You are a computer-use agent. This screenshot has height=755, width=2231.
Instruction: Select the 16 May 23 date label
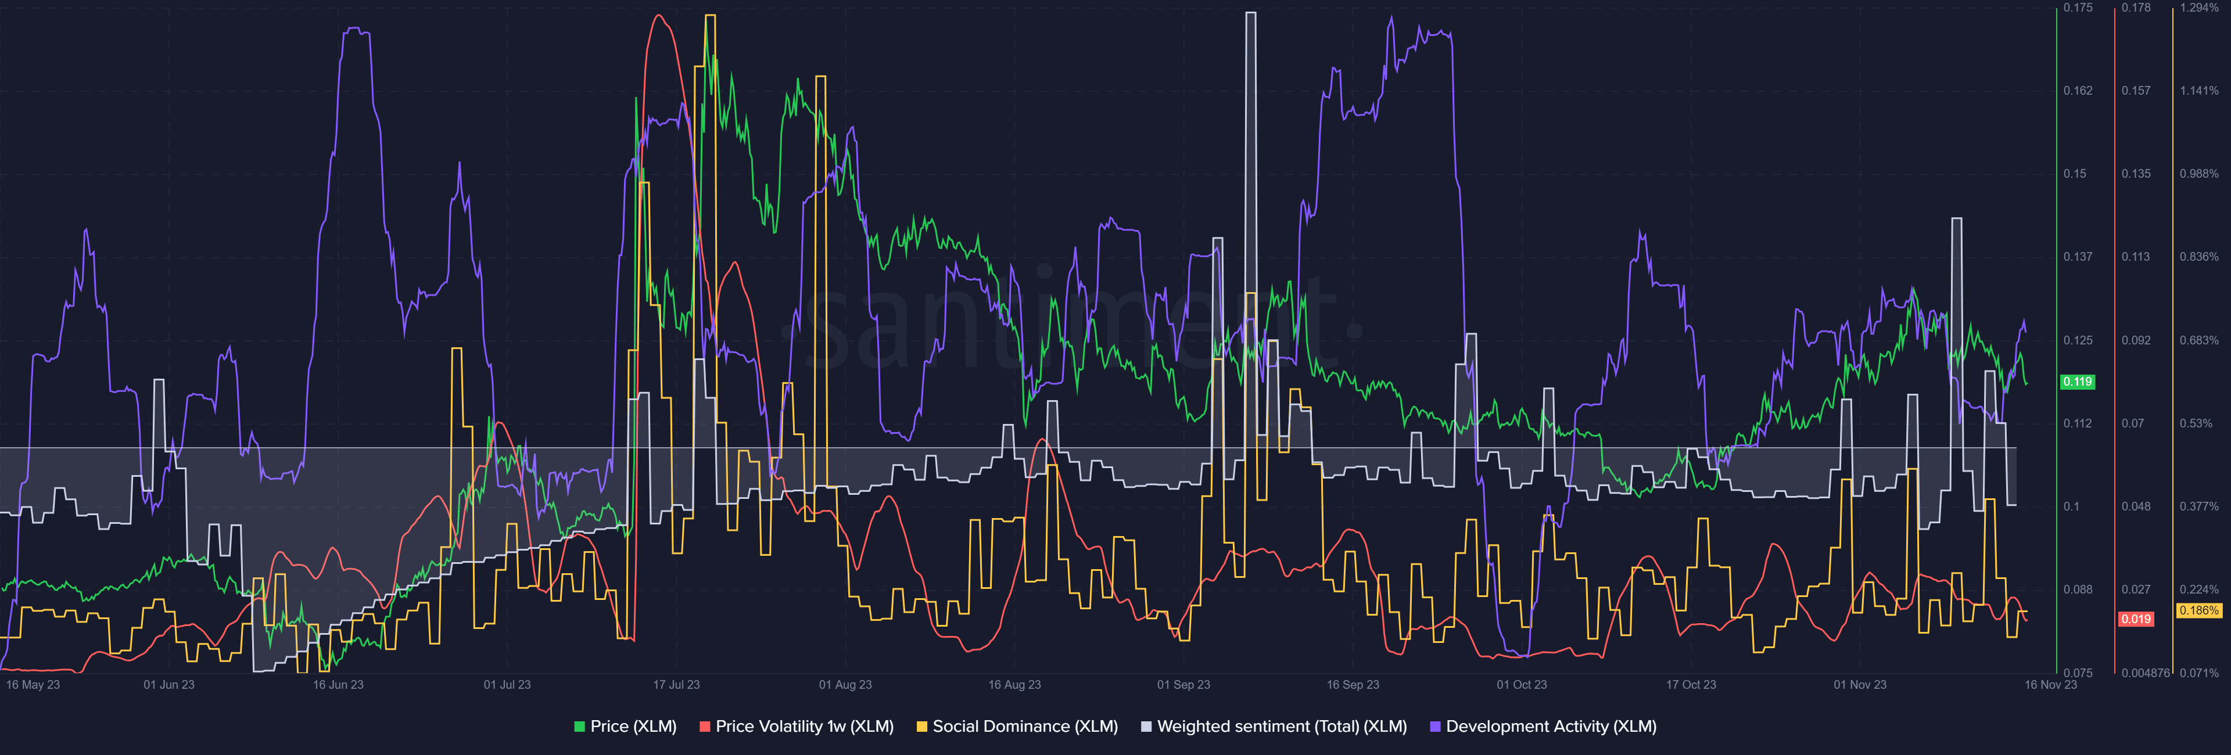point(33,685)
